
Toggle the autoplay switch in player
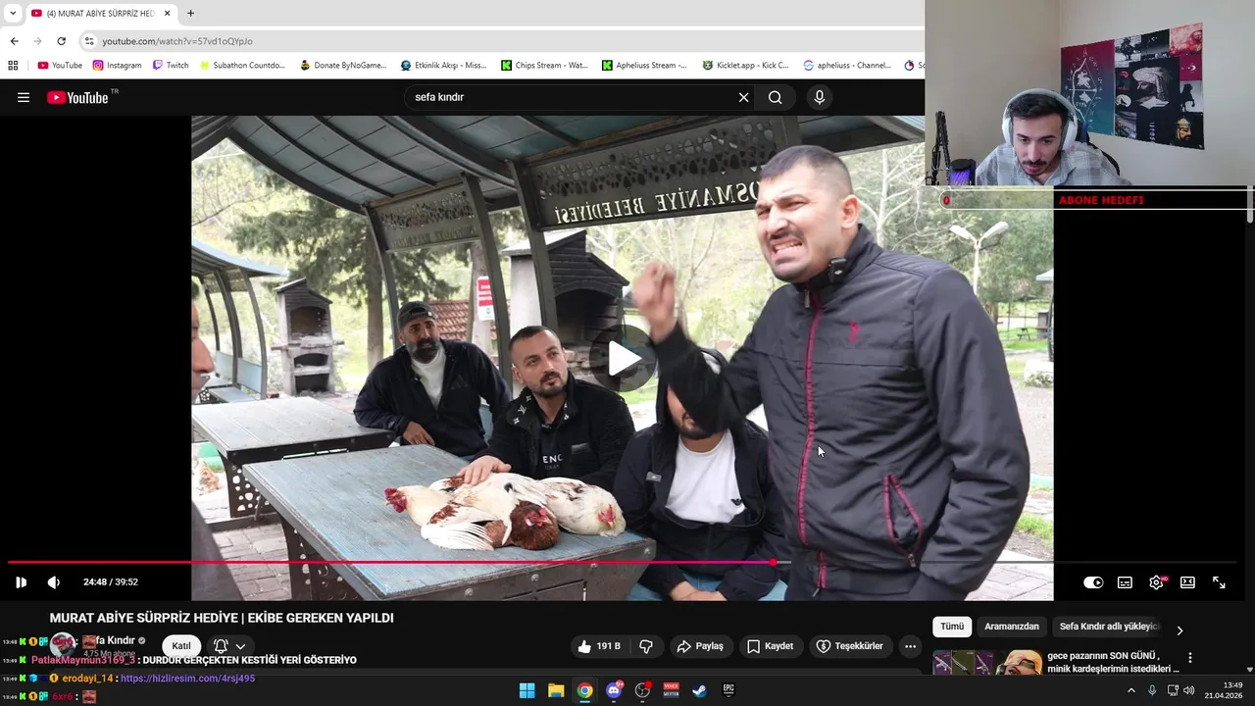point(1093,582)
